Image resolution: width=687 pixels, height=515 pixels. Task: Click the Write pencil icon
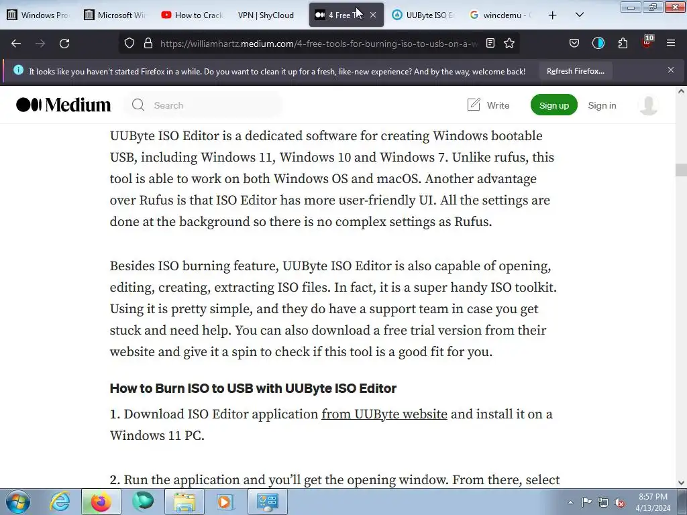[474, 105]
